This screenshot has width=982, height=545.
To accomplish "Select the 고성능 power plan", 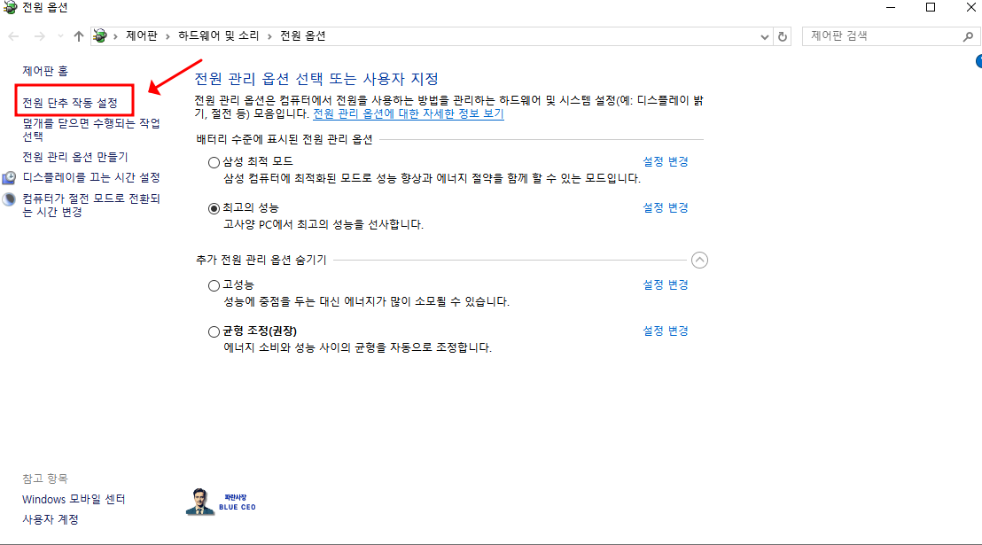I will 214,284.
